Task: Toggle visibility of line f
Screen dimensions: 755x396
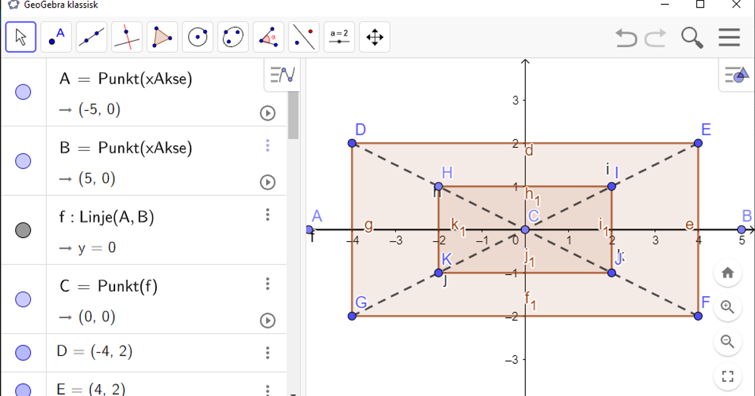Action: [x=23, y=230]
